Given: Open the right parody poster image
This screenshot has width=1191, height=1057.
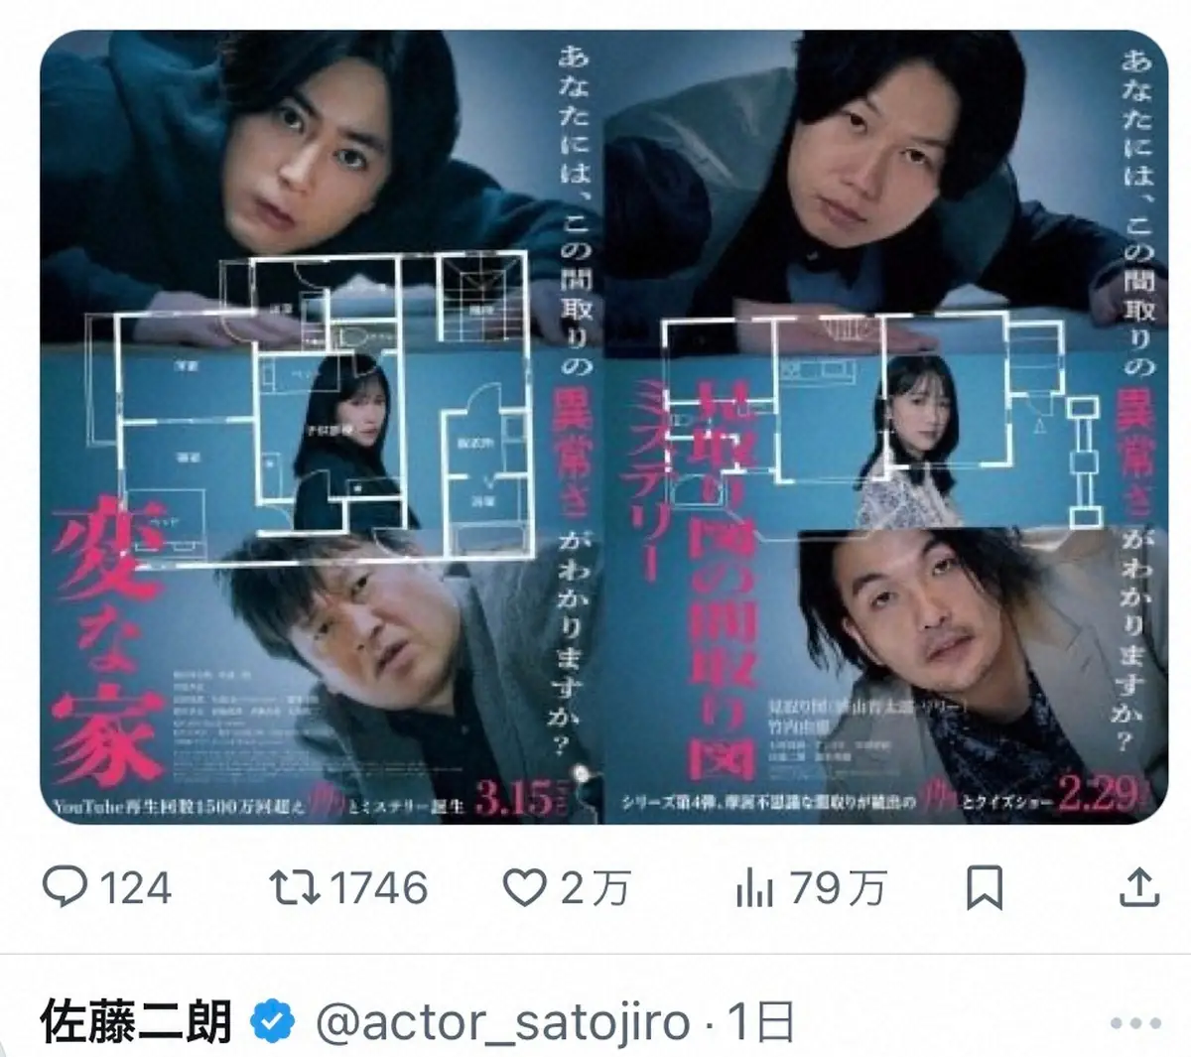Looking at the screenshot, I should pos(886,427).
